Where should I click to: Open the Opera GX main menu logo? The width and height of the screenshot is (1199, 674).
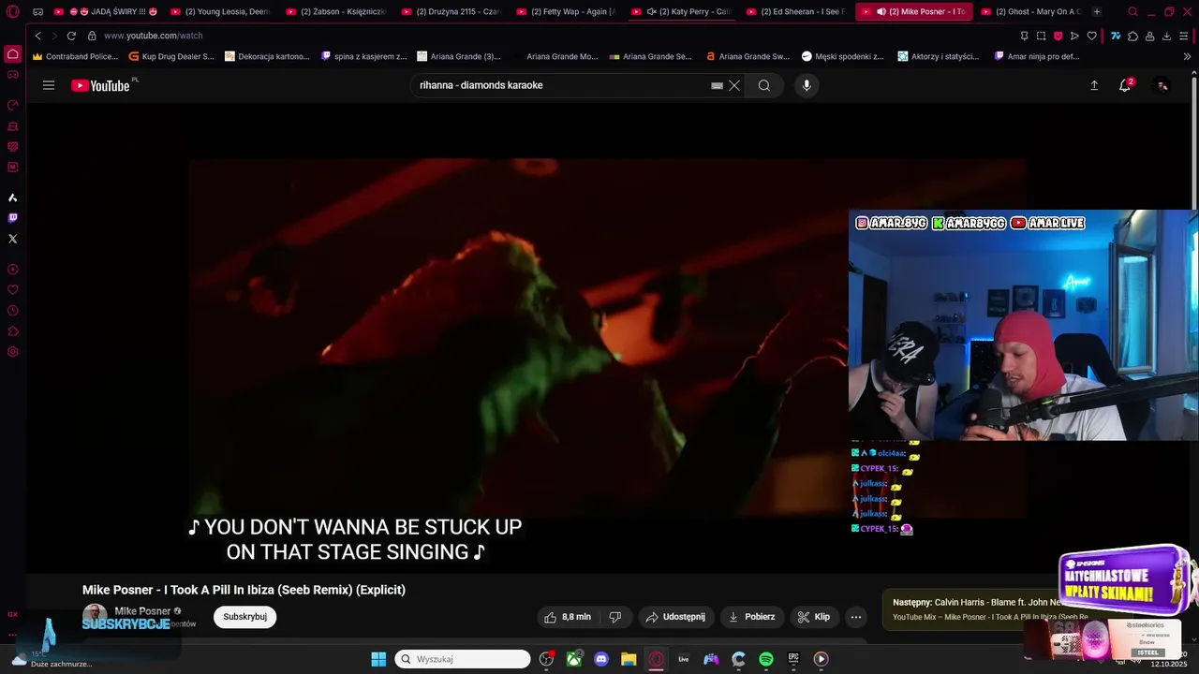[12, 11]
